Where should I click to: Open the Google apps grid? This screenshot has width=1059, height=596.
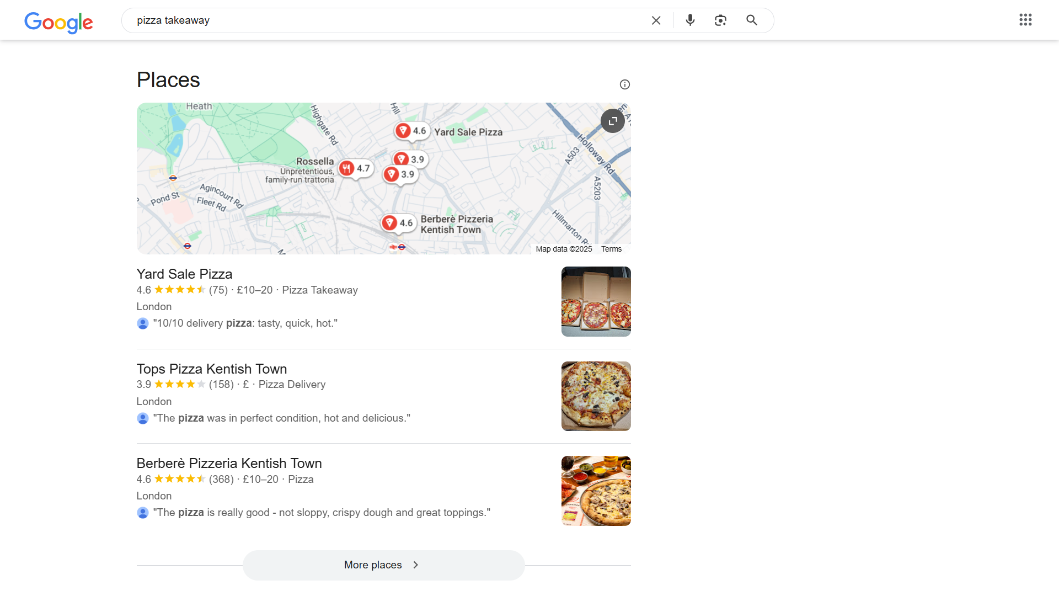(1025, 20)
